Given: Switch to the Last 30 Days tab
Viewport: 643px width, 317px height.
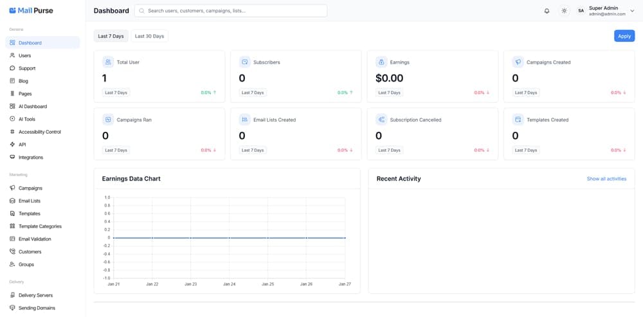Looking at the screenshot, I should 149,36.
